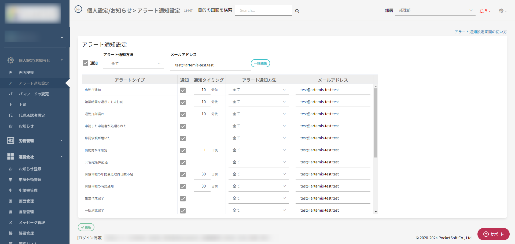Click the alert table vertical scrollbar
This screenshot has width=515, height=244.
point(376,123)
